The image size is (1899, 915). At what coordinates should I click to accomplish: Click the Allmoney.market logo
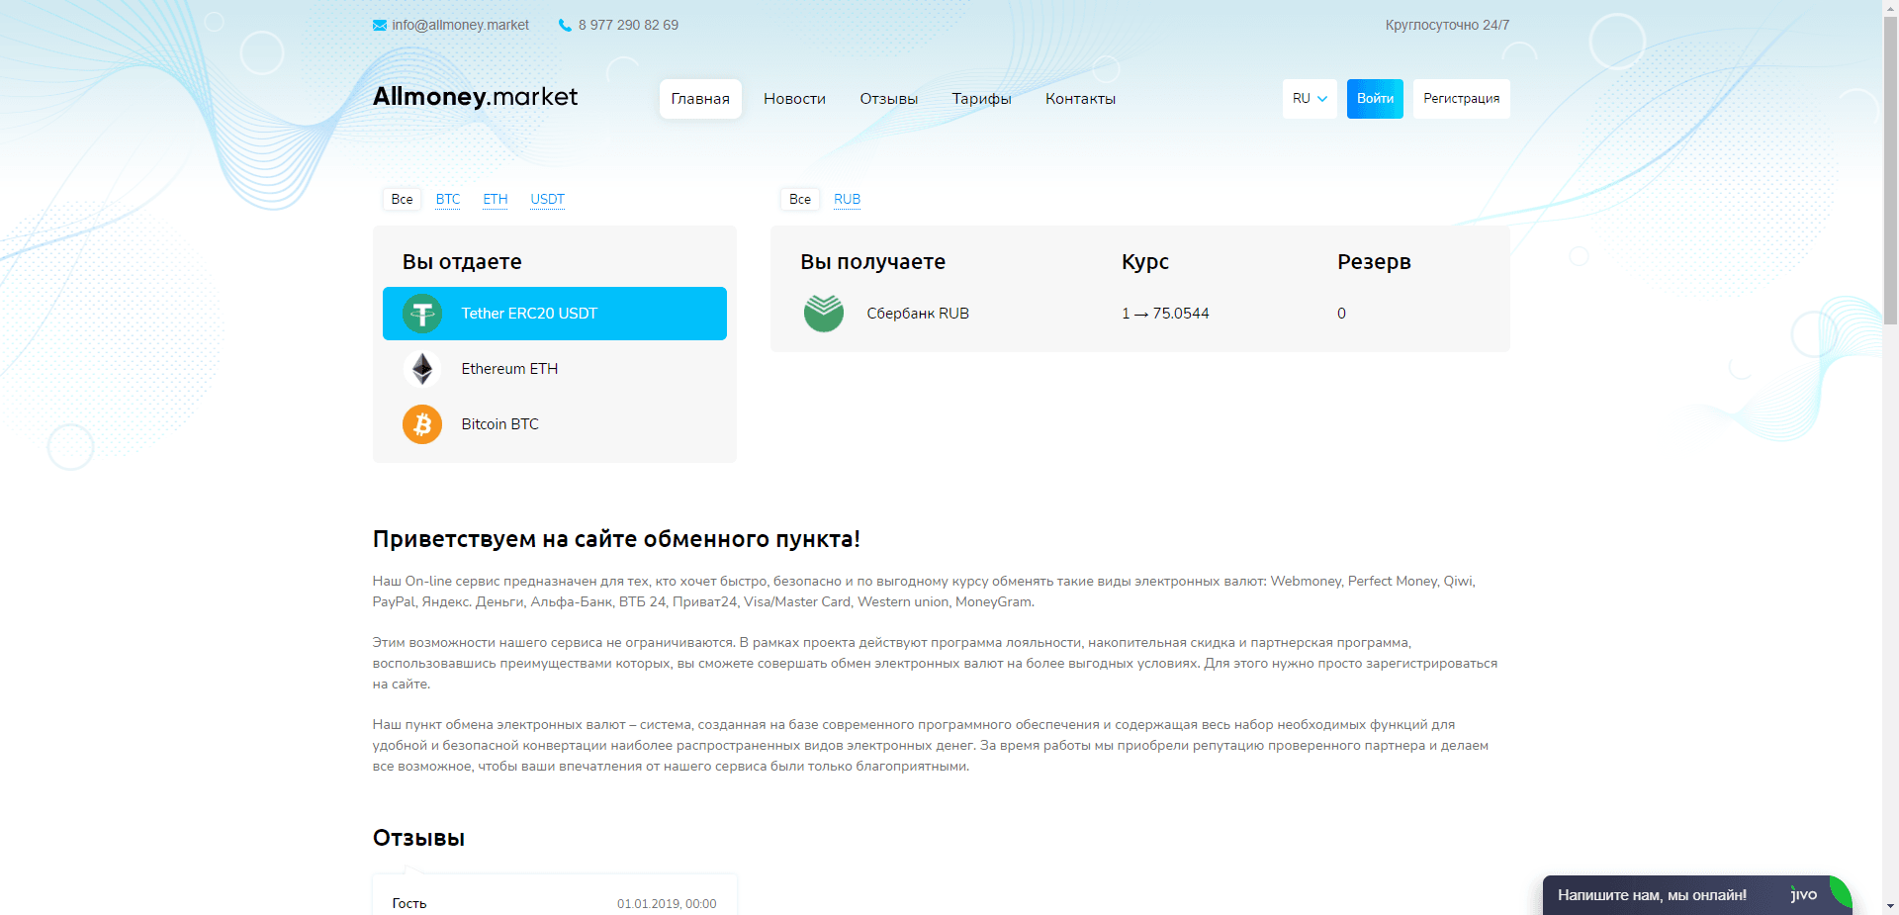click(x=475, y=96)
